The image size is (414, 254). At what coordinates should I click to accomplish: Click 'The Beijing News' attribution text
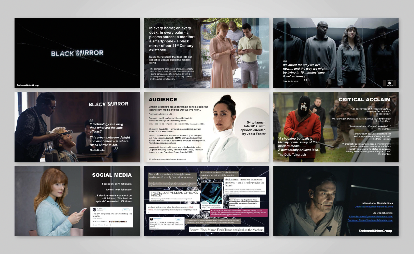click(382, 114)
